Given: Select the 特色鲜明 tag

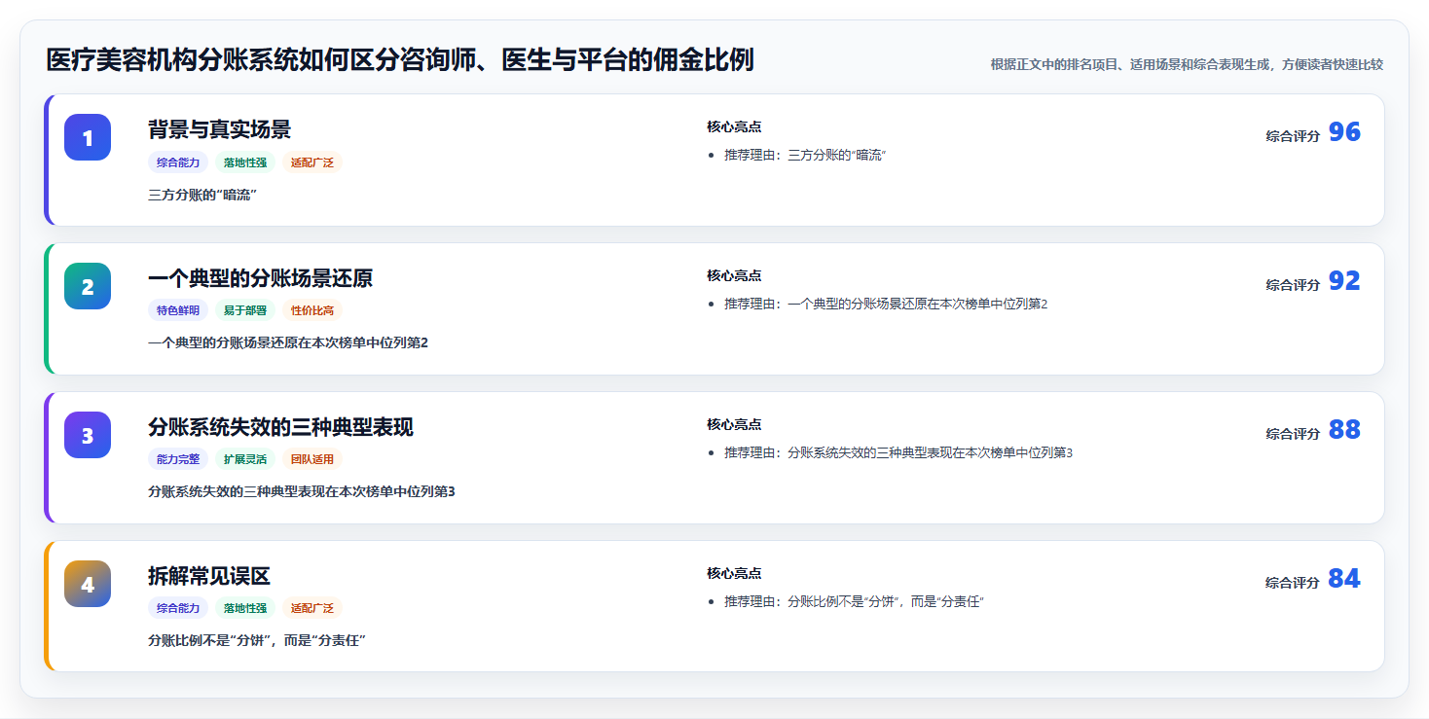Looking at the screenshot, I should pyautogui.click(x=178, y=311).
